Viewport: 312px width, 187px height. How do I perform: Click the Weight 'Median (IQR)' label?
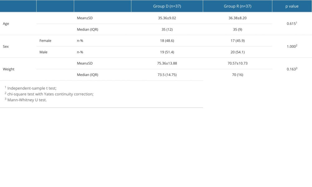pyautogui.click(x=88, y=75)
